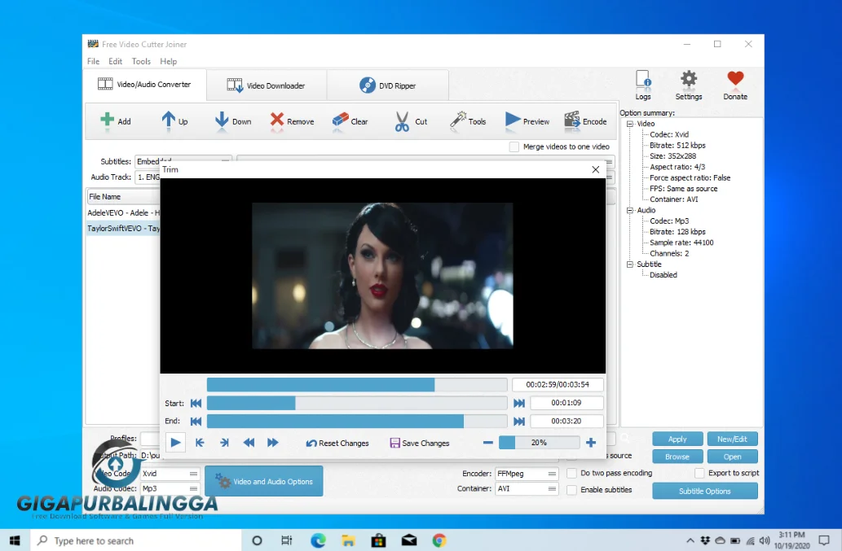Open the Audio Codec Mp3 dropdown
The image size is (842, 551).
(170, 489)
